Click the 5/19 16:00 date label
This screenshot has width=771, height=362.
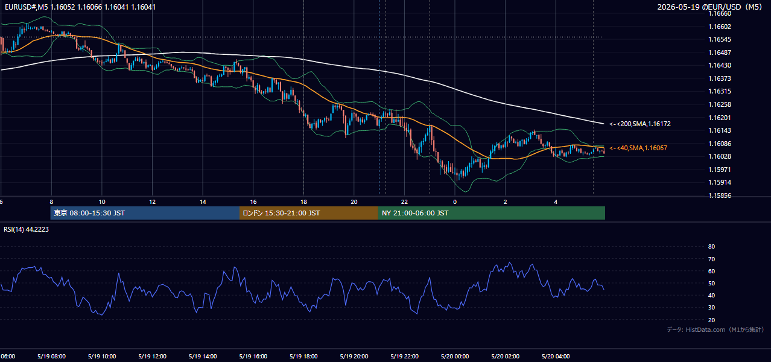pyautogui.click(x=253, y=357)
